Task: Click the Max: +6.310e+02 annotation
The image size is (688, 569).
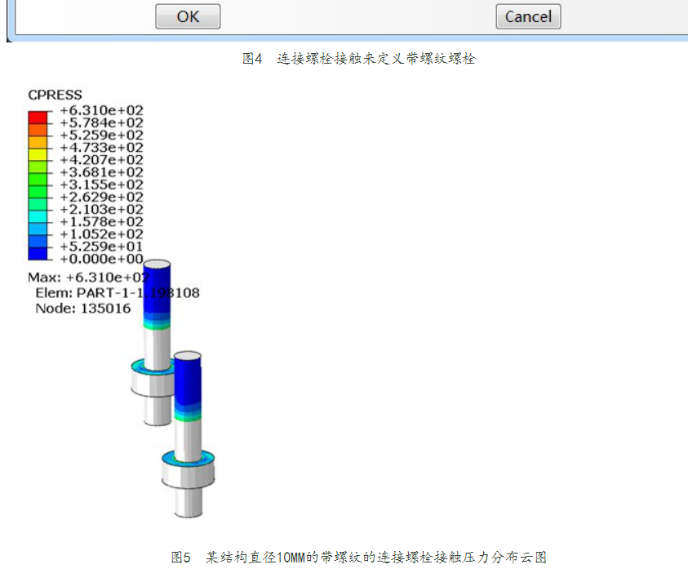Action: [x=89, y=278]
